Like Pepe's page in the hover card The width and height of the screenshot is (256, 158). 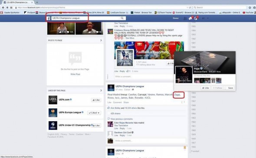coord(206,88)
